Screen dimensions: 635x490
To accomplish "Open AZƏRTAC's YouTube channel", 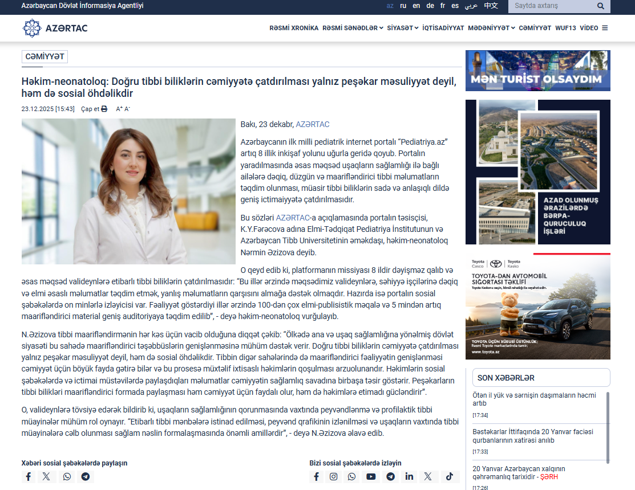I will coord(371,477).
